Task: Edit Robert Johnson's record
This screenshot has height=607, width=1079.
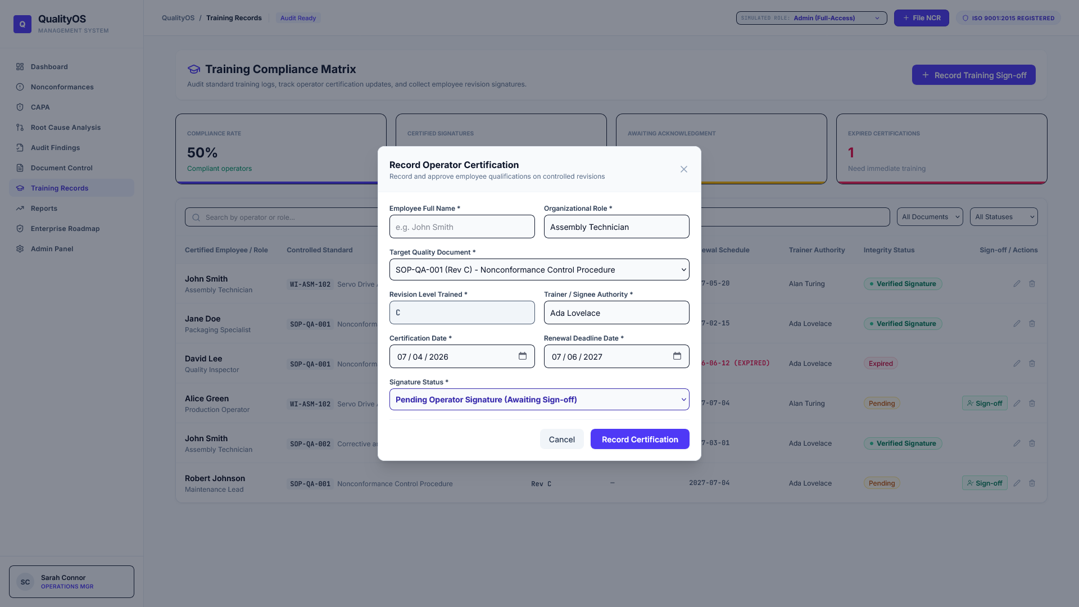Action: point(1017,483)
